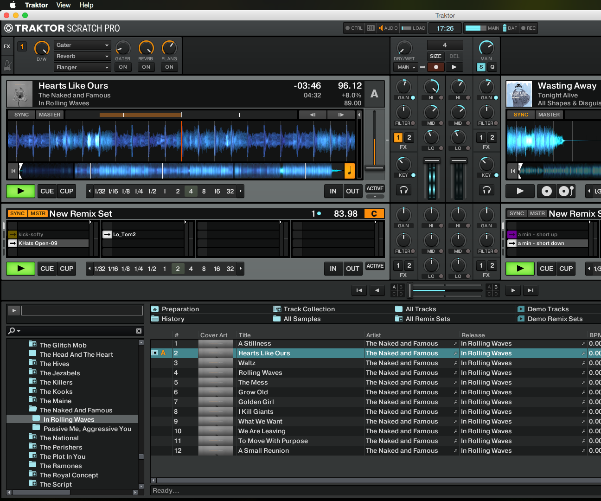Open the Reverb effect dropdown
Viewport: 601px width, 501px height.
82,56
